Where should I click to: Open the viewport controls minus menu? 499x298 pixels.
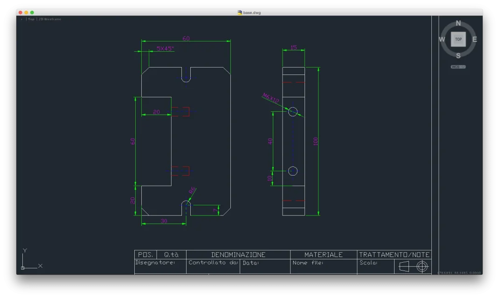pyautogui.click(x=21, y=19)
